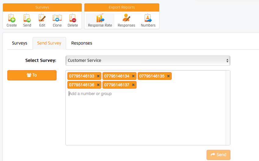
Task: Open the Select Survey dropdown
Action: pyautogui.click(x=148, y=60)
